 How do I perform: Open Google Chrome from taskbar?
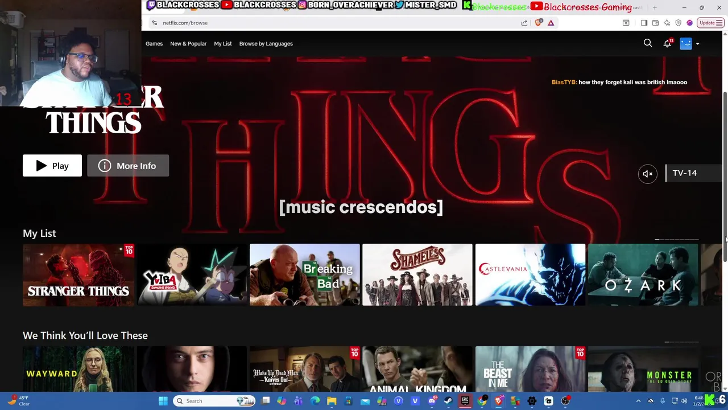click(481, 401)
